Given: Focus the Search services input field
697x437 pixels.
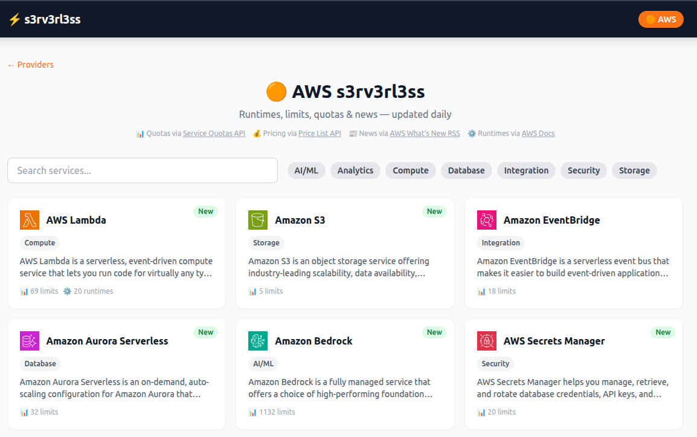Looking at the screenshot, I should point(143,170).
